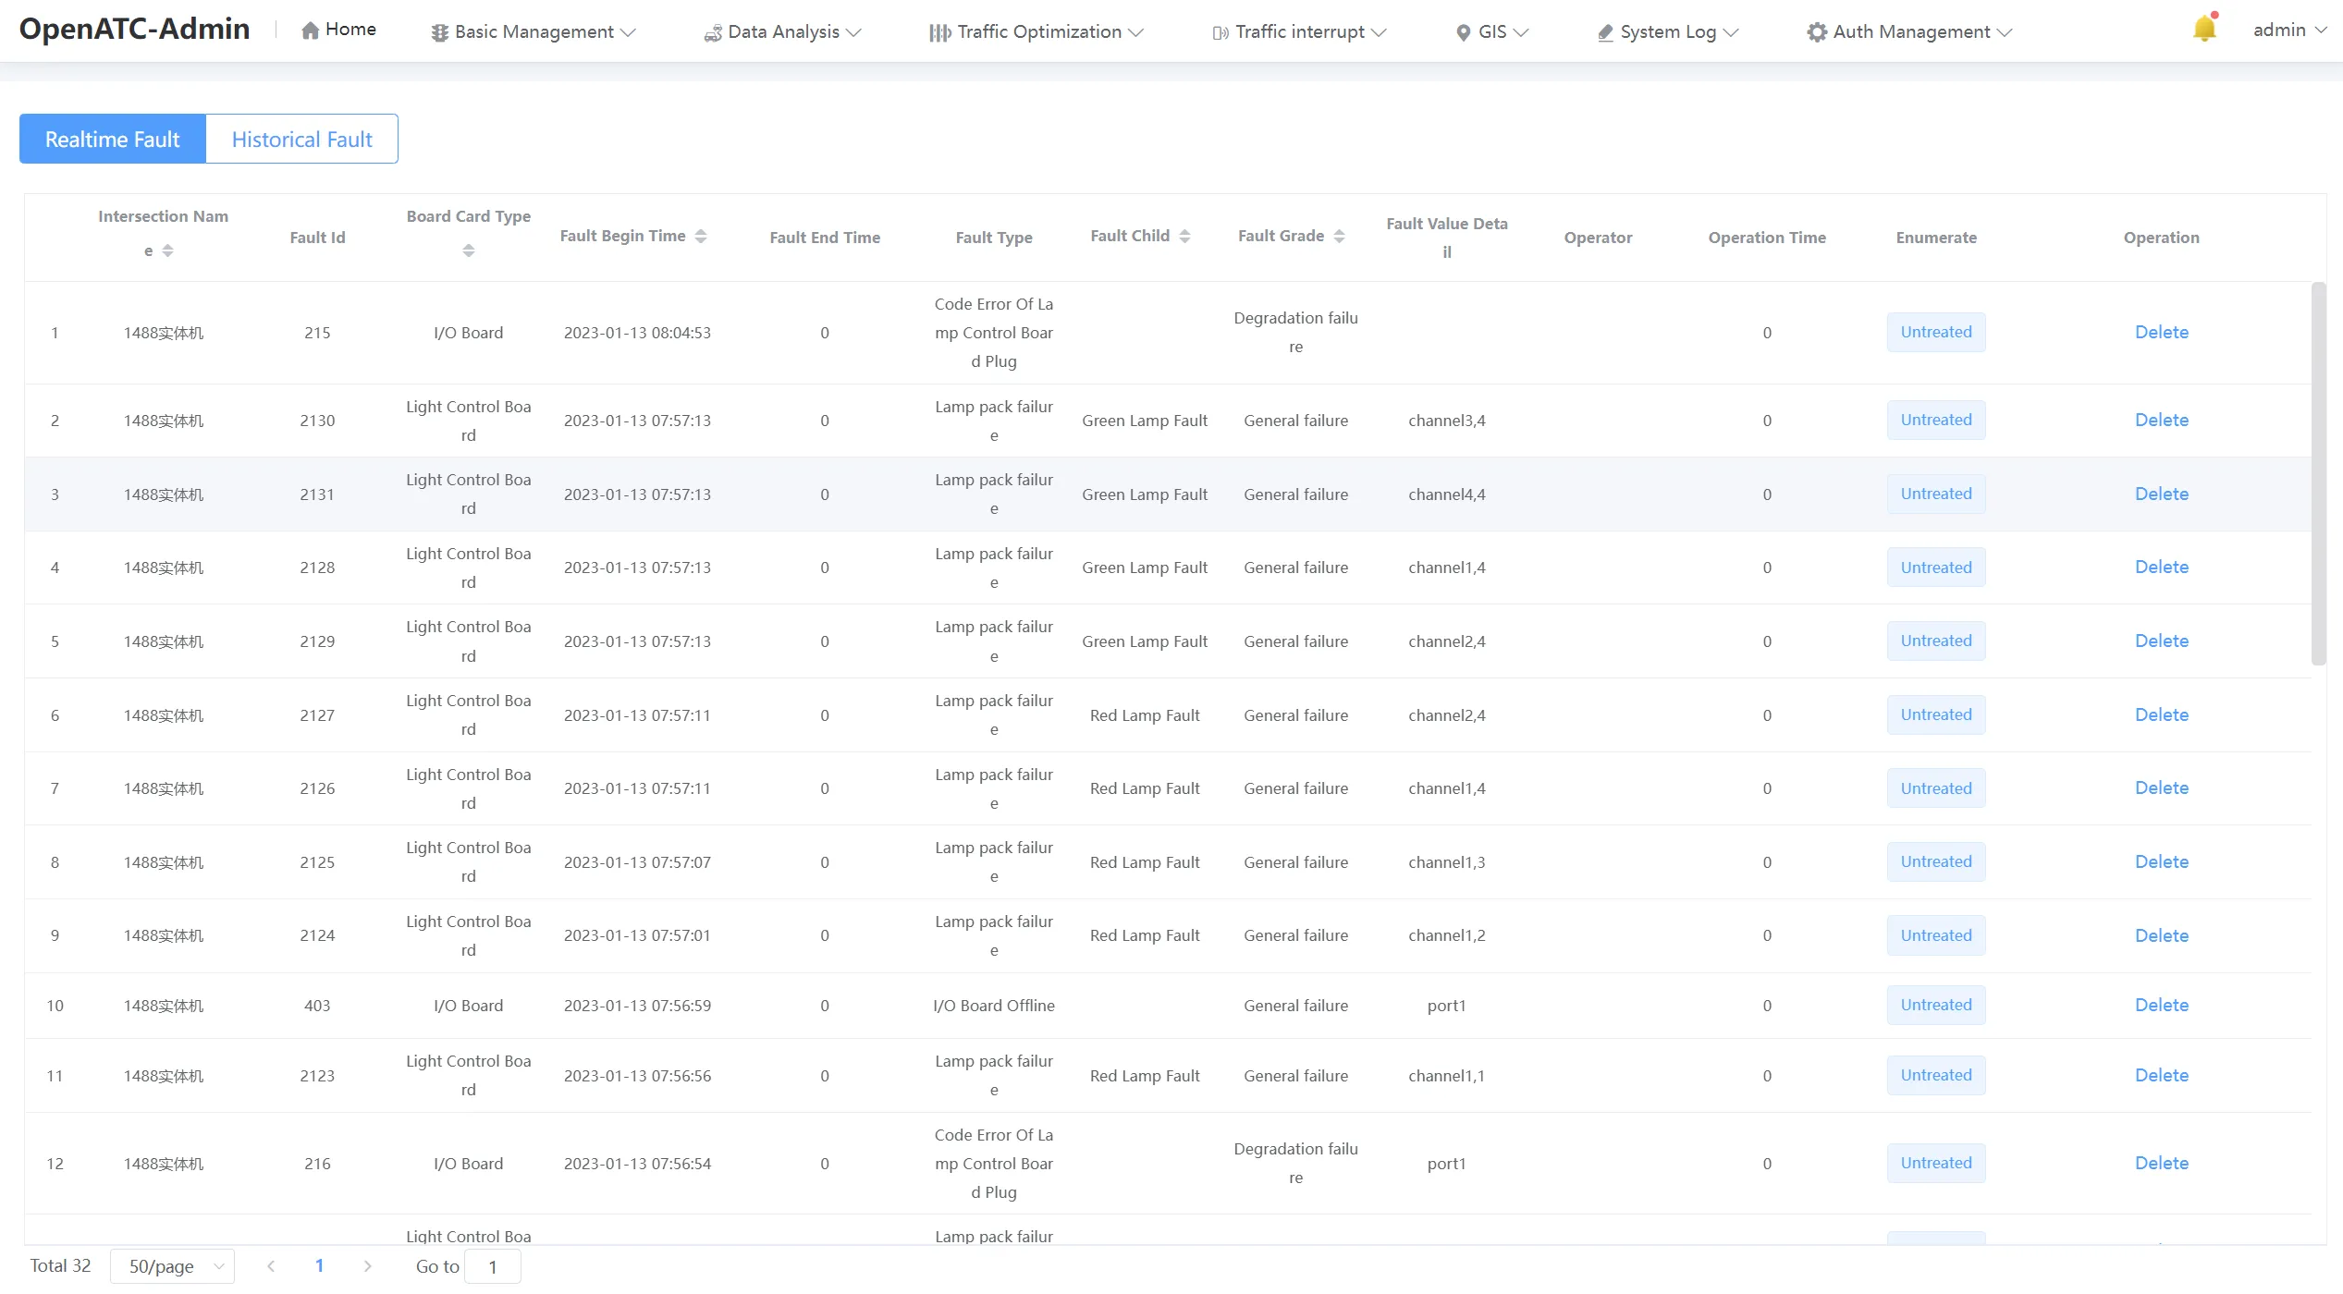Click the GIS map pin icon
The image size is (2343, 1294).
pyautogui.click(x=1463, y=32)
